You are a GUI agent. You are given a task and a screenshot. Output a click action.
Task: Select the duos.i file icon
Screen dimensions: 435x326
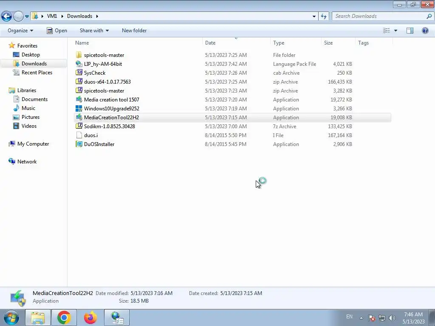pos(79,135)
